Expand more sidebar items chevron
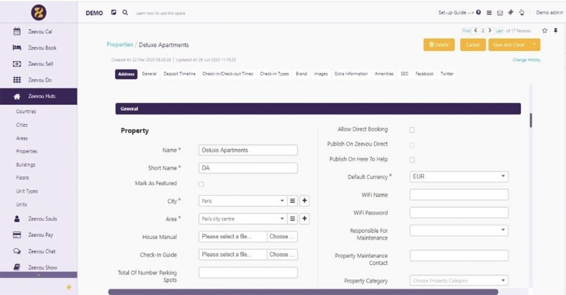The width and height of the screenshot is (566, 295). click(38, 275)
